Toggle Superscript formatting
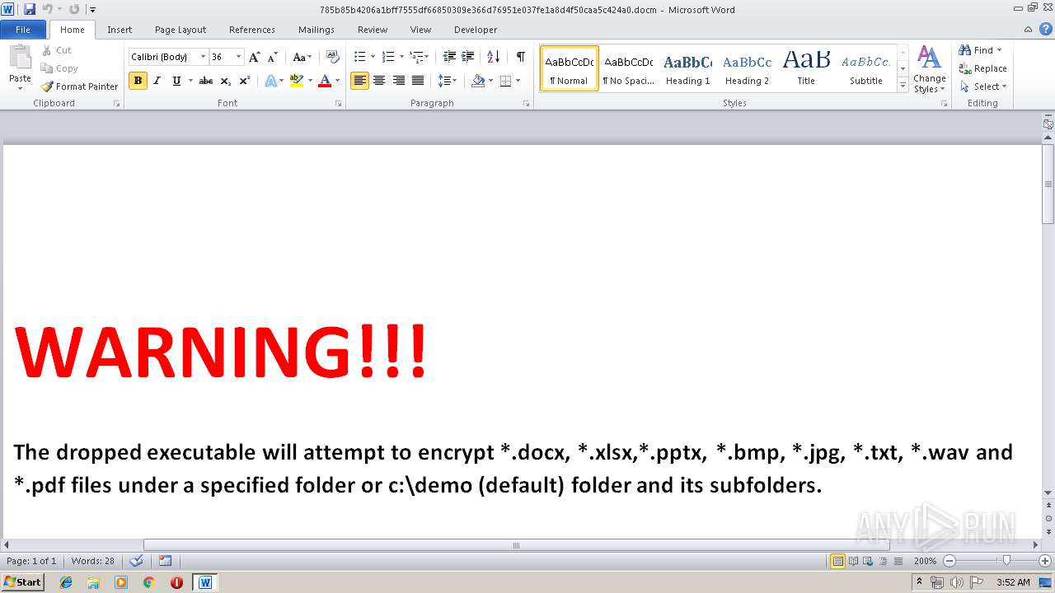 (245, 81)
